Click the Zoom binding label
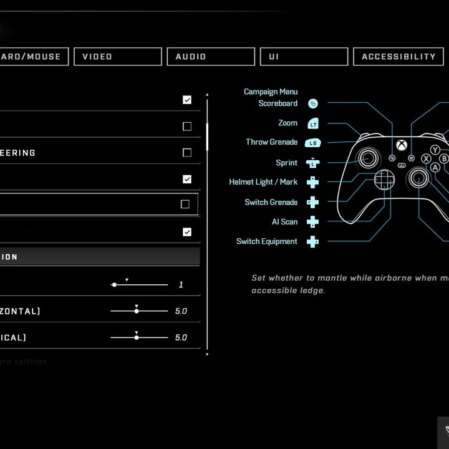 (287, 123)
